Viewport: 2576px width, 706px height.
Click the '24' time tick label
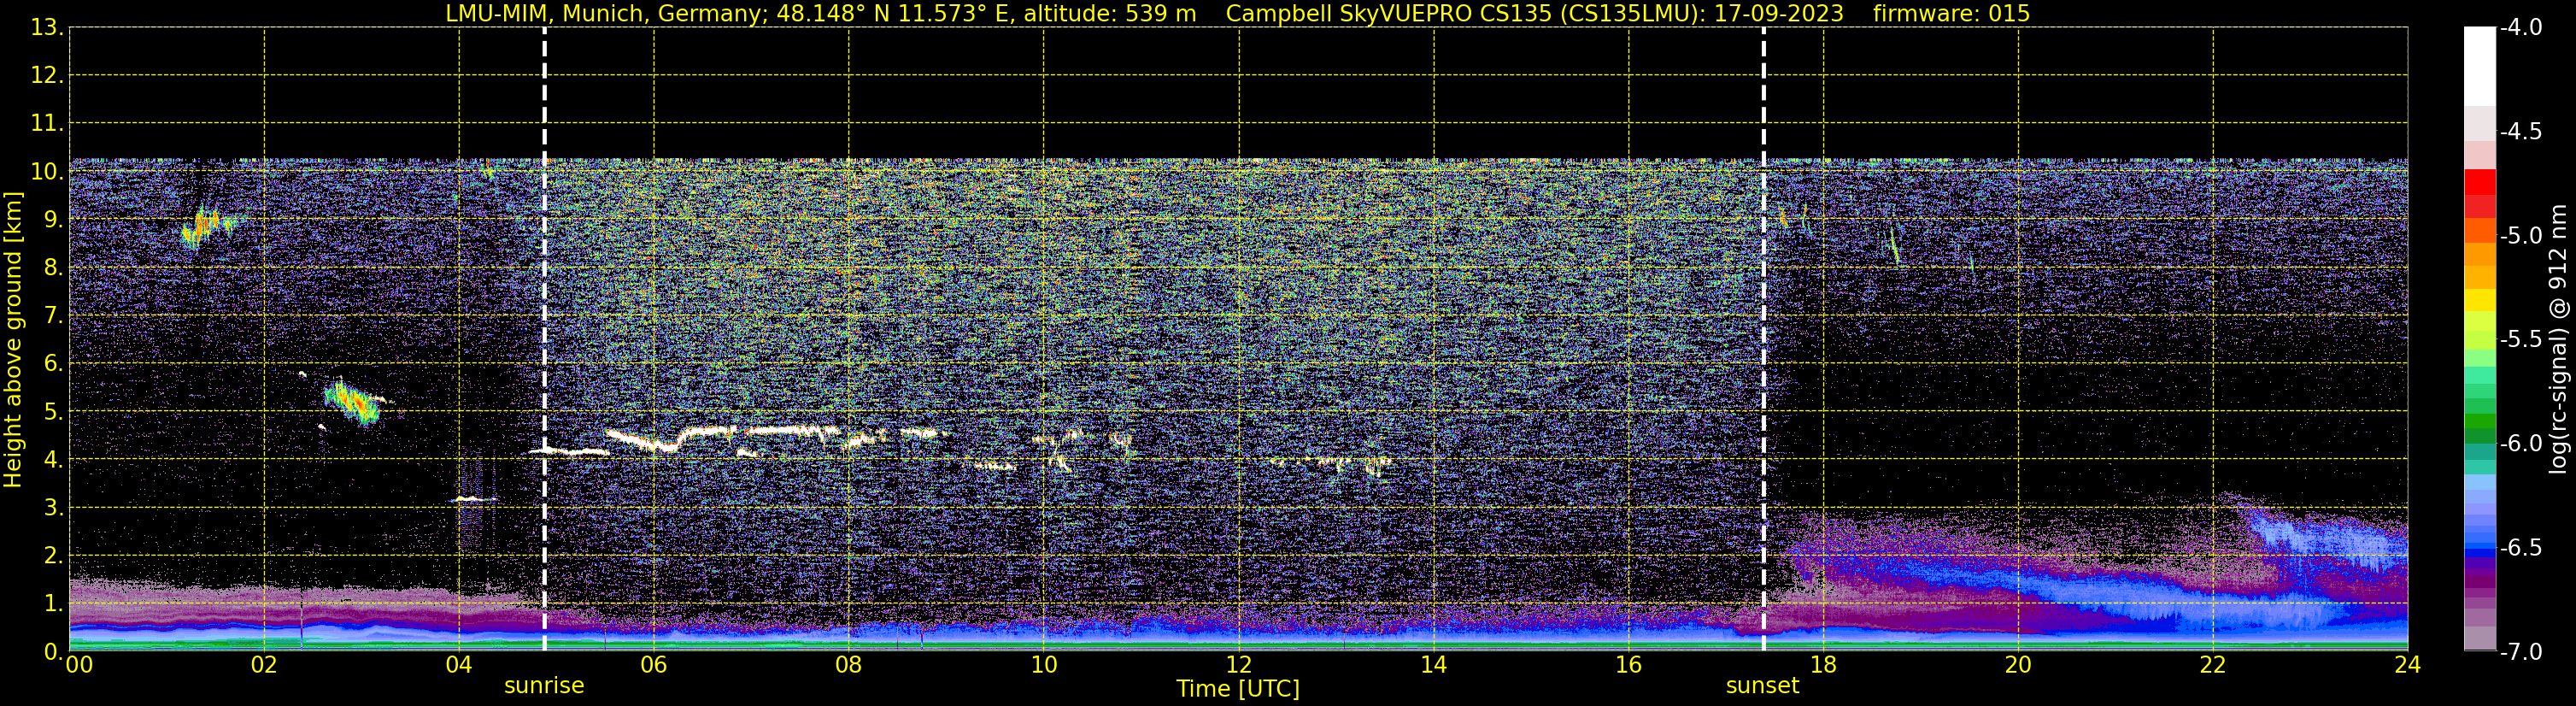point(2407,666)
